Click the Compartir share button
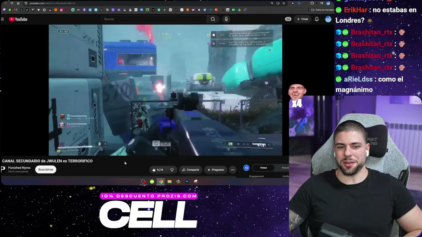Viewport: 422px width, 237px height. [x=191, y=170]
